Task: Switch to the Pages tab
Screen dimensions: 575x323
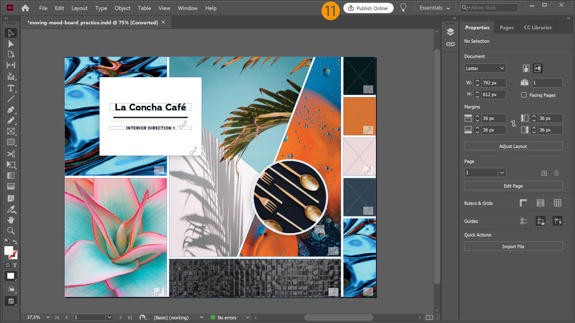Action: tap(507, 28)
